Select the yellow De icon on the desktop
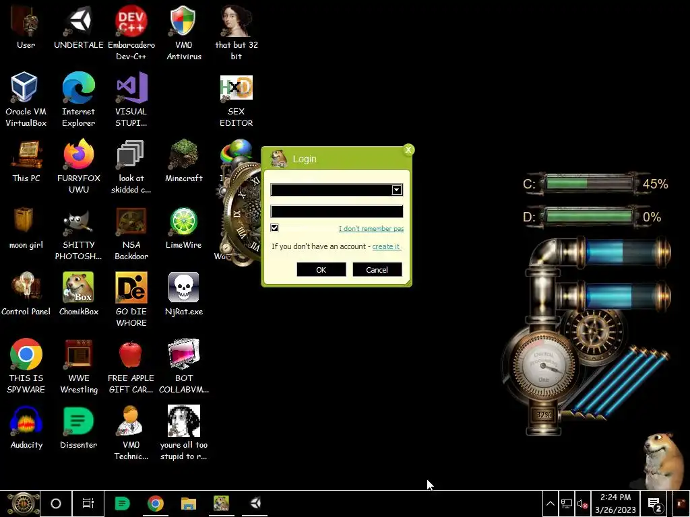This screenshot has height=517, width=690. [x=131, y=287]
